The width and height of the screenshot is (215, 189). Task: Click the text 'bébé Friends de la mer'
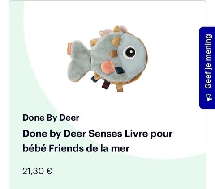pos(76,148)
